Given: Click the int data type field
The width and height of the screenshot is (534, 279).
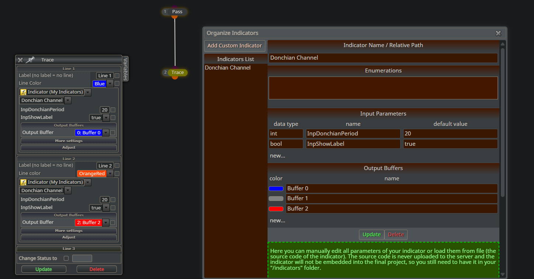Looking at the screenshot, I should point(286,134).
